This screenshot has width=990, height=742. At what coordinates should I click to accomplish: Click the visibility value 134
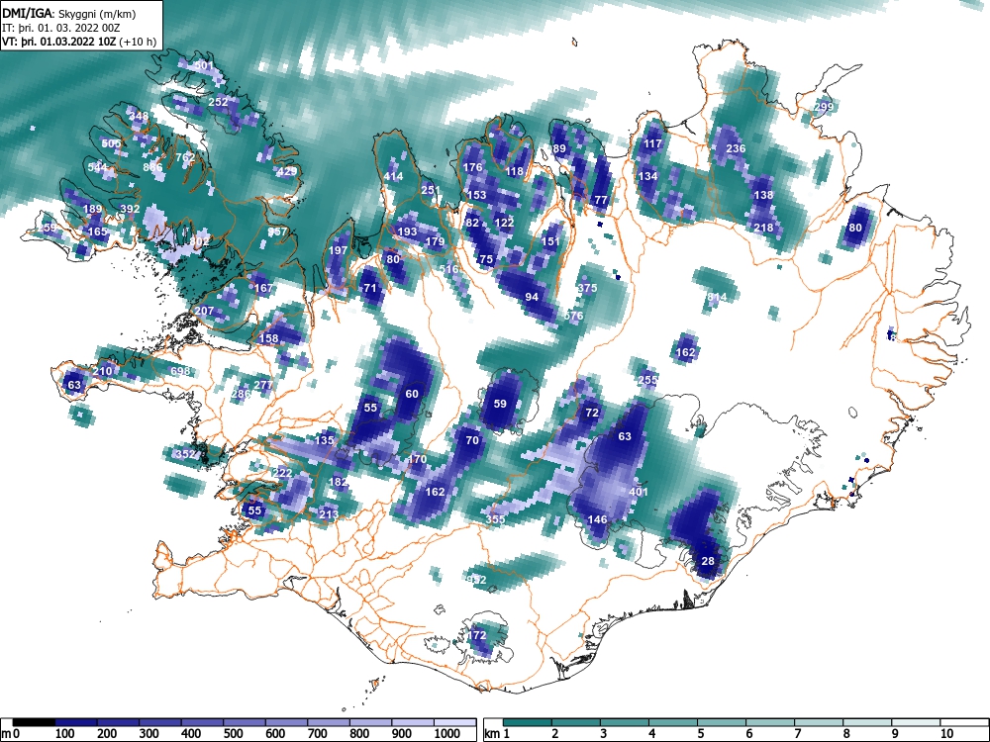click(x=647, y=176)
